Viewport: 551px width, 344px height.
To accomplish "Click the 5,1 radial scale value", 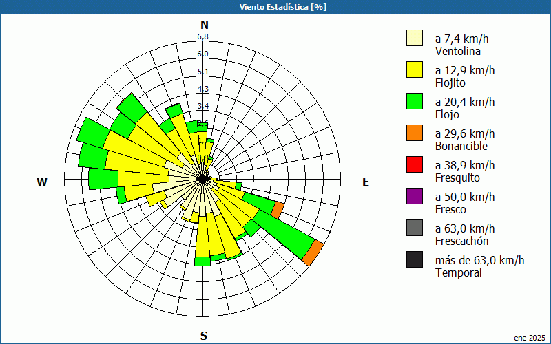I will point(202,72).
